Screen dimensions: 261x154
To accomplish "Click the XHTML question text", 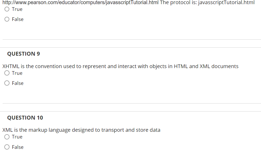I will [120, 66].
